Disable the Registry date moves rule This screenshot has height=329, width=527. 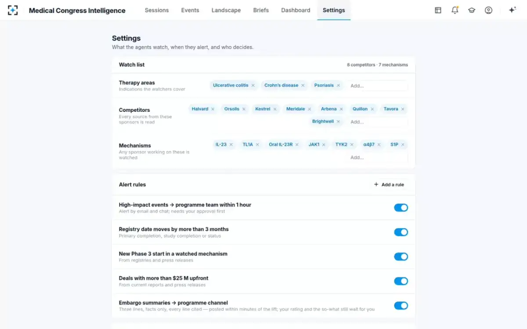point(401,232)
